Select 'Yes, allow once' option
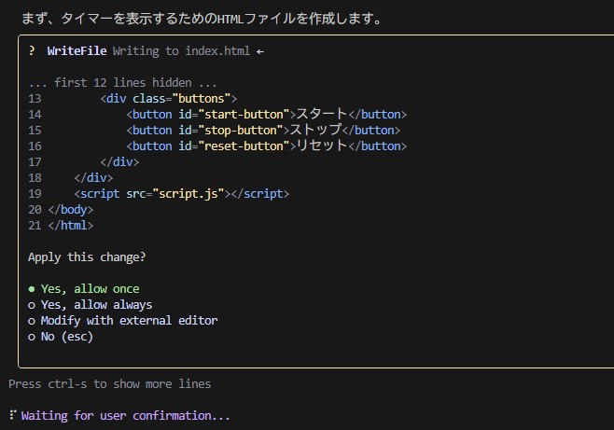Viewport: 614px width, 430px height. pos(84,289)
